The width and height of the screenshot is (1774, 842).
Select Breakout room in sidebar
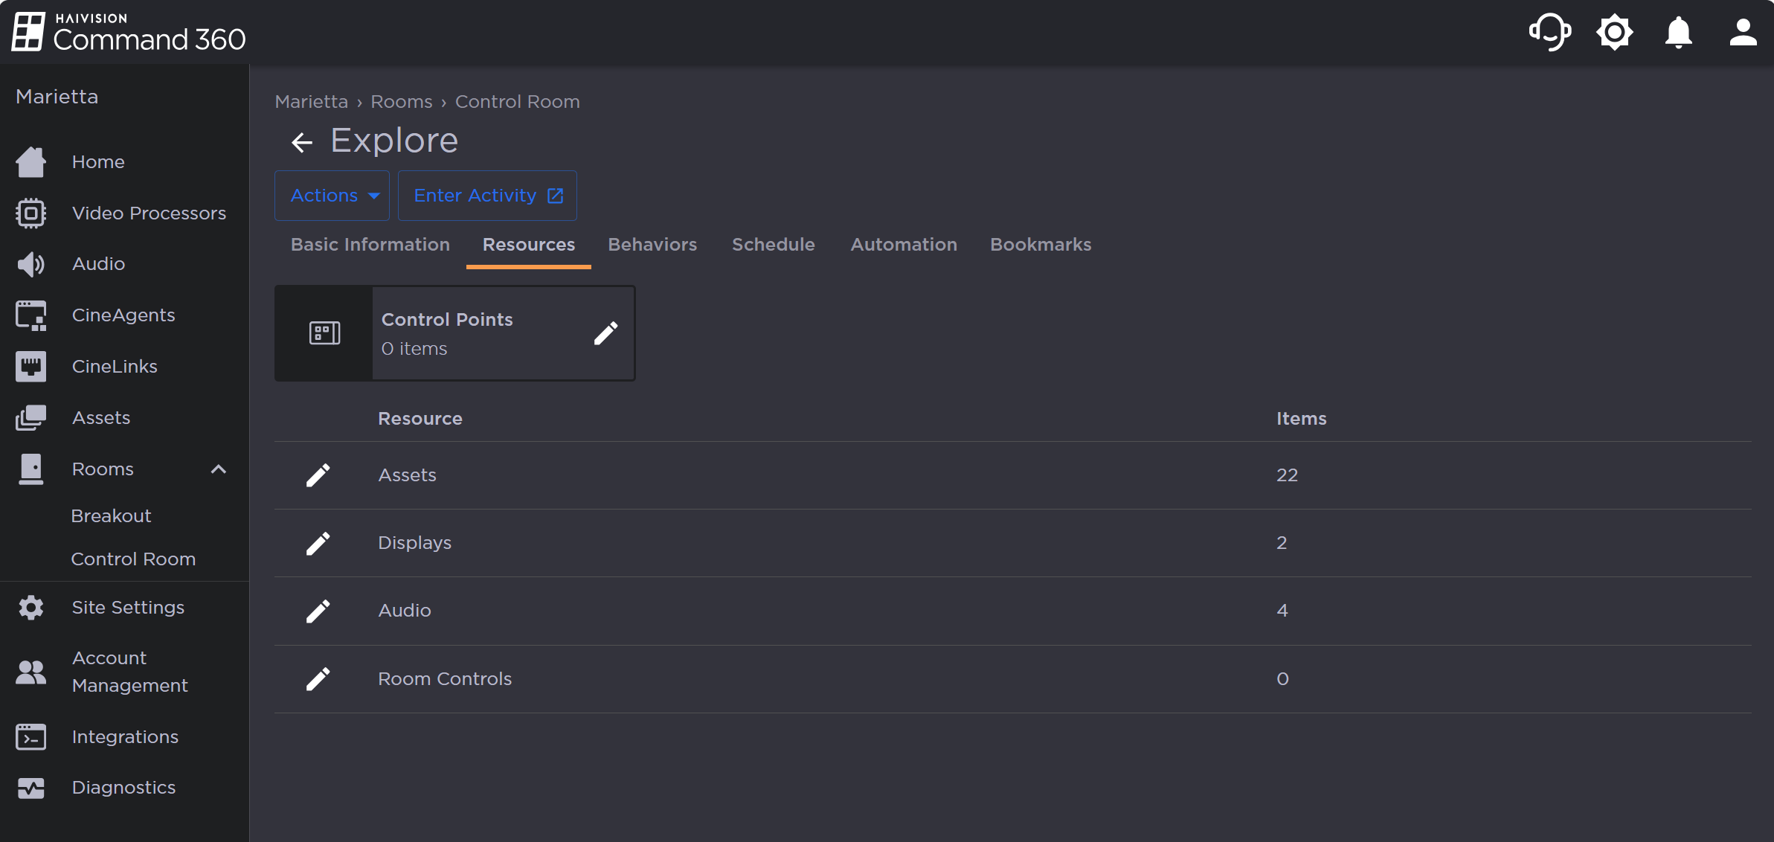[111, 516]
